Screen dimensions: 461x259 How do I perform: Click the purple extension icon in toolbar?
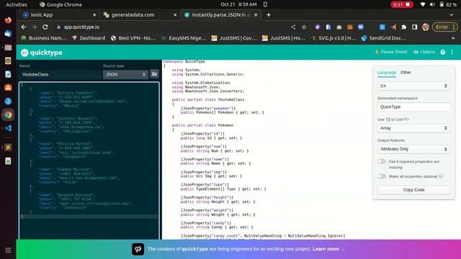coord(317,27)
